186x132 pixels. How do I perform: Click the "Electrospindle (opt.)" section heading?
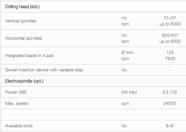(24, 81)
